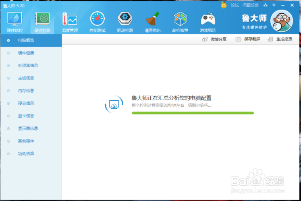This screenshot has width=301, height=201.
Task: Click the Weibo share icon
Action: pyautogui.click(x=205, y=39)
